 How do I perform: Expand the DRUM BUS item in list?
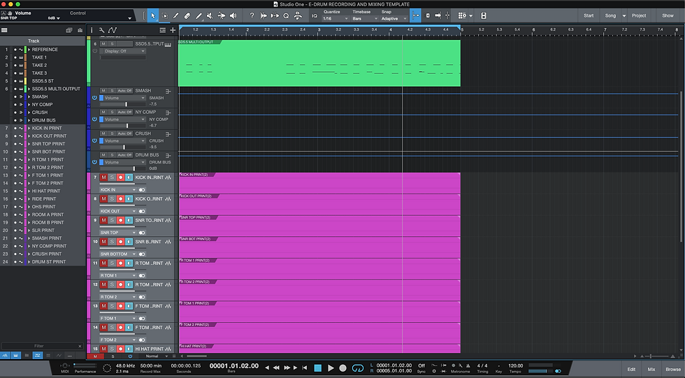(29, 120)
